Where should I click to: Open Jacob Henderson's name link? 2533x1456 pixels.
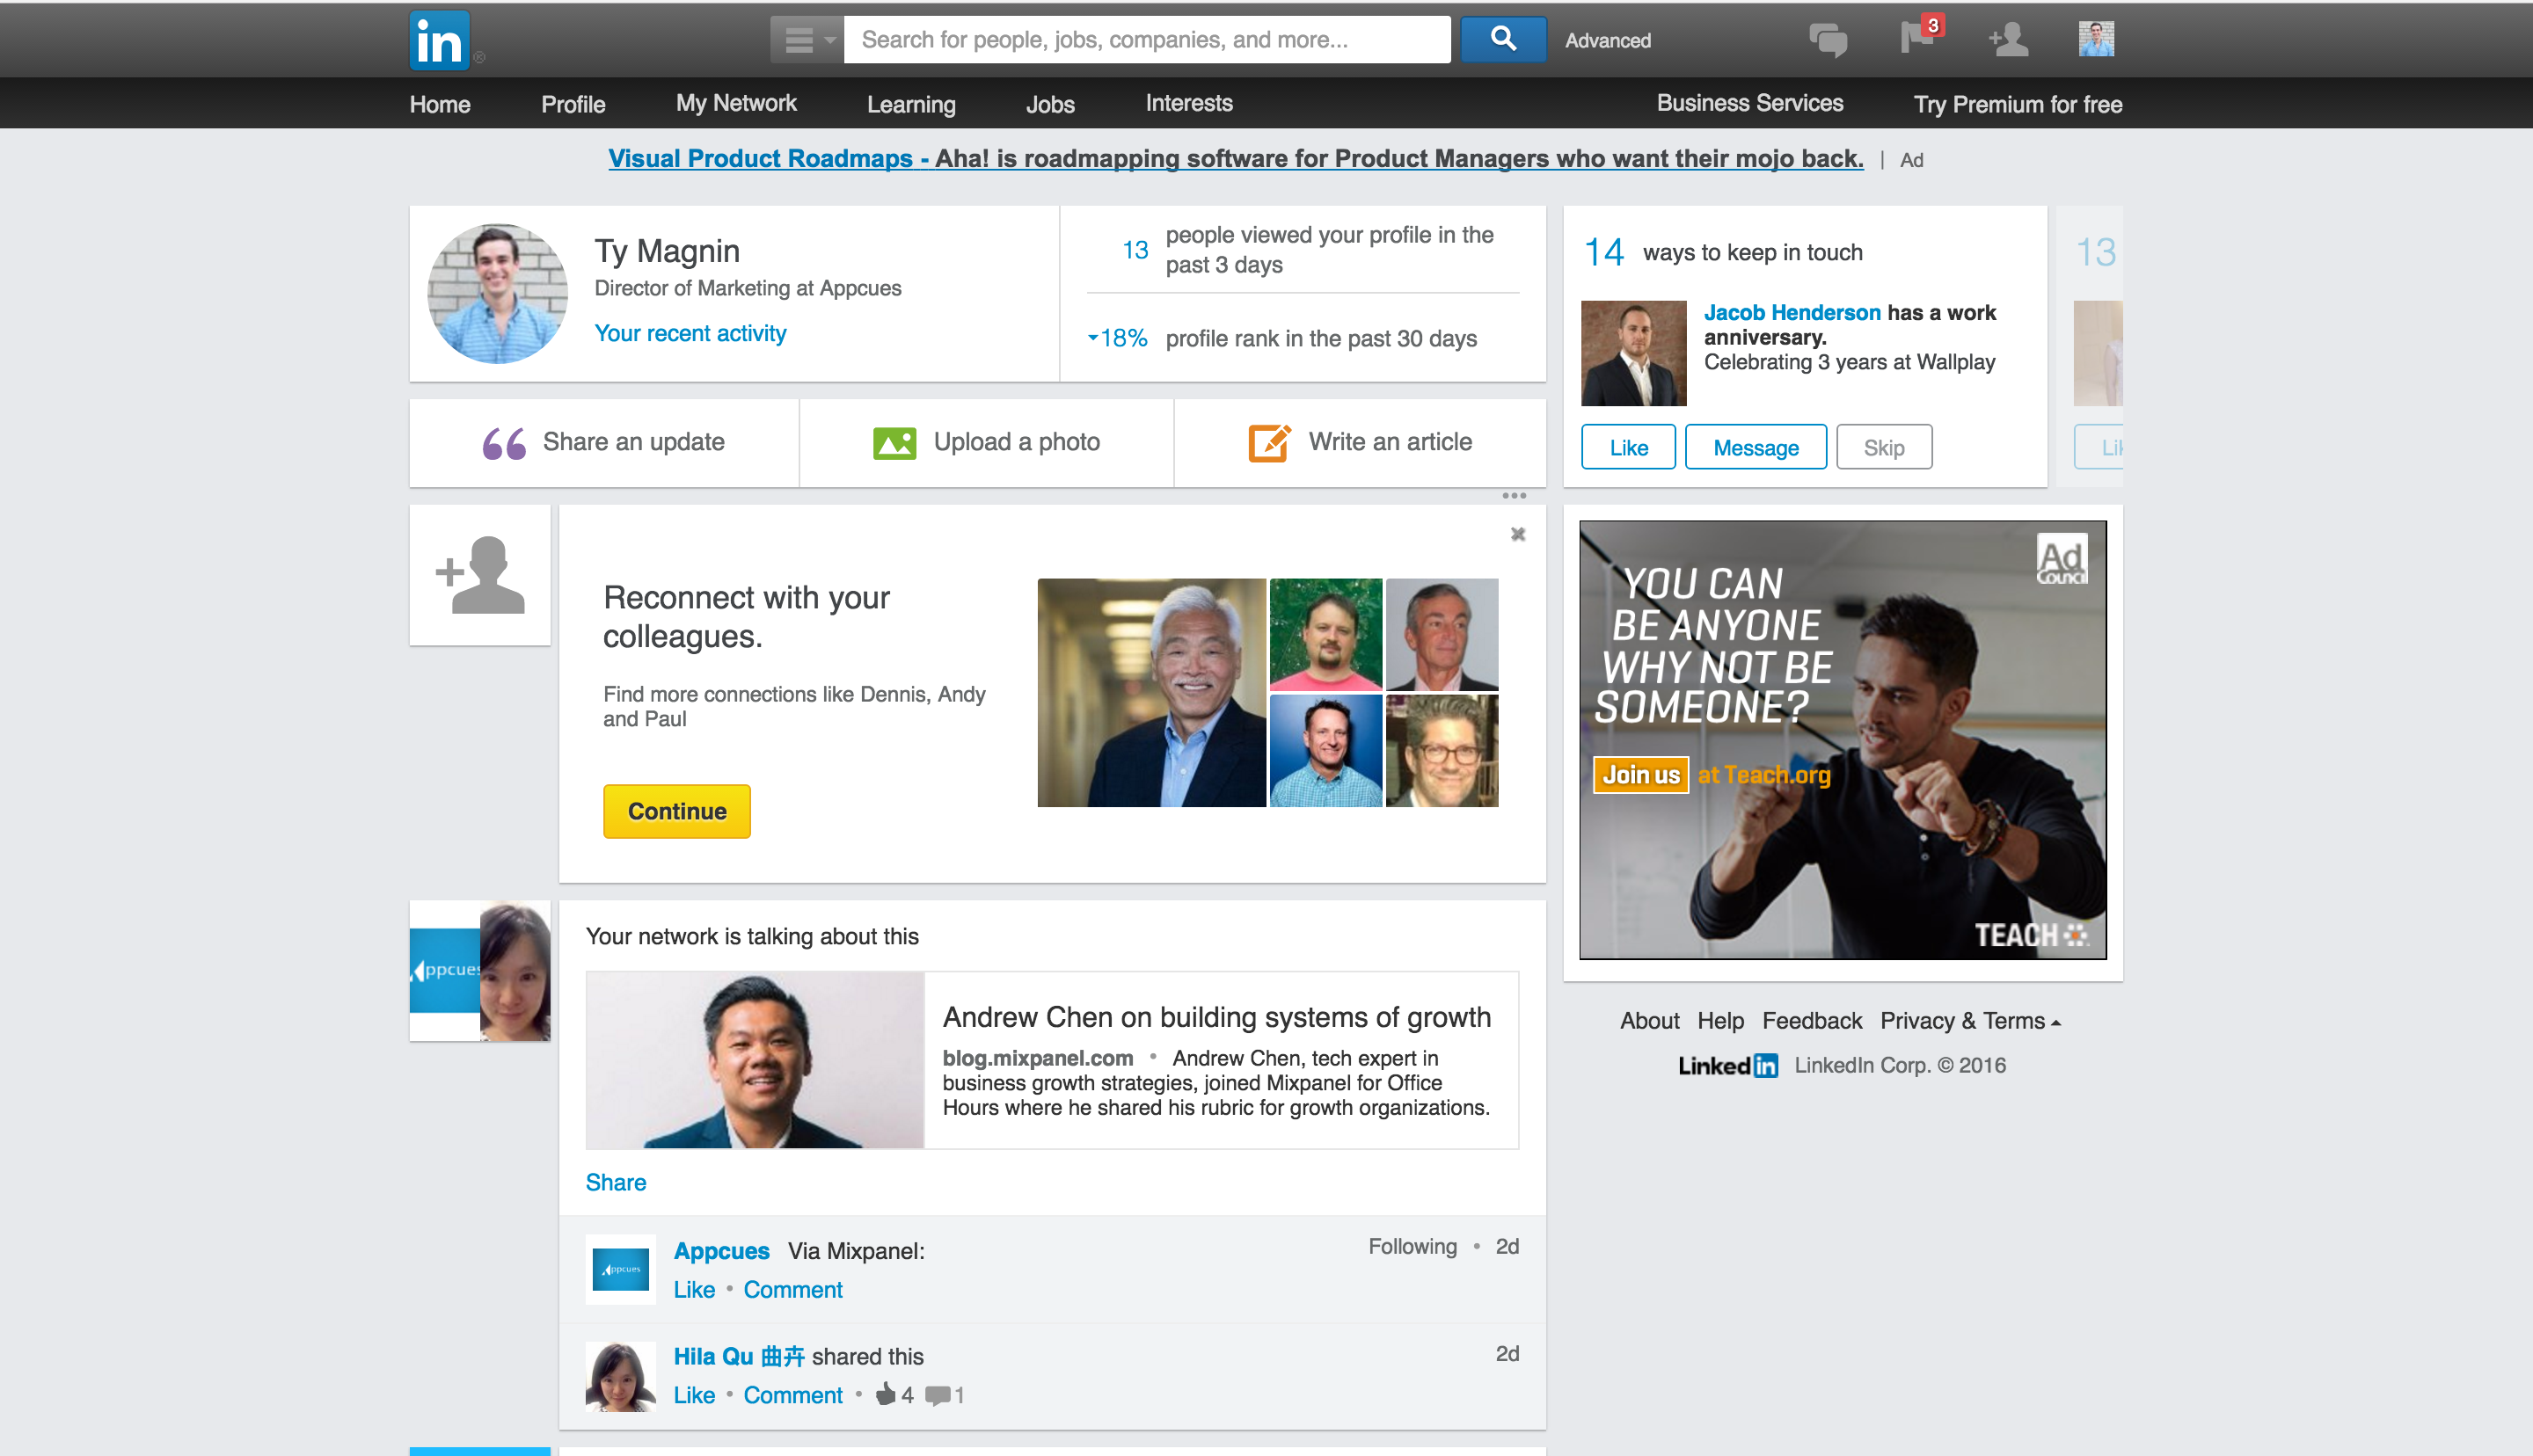tap(1792, 313)
